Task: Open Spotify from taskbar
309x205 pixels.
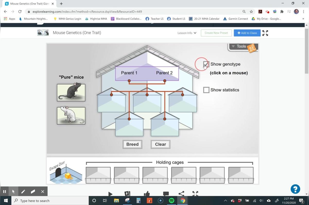Action: 171,201
